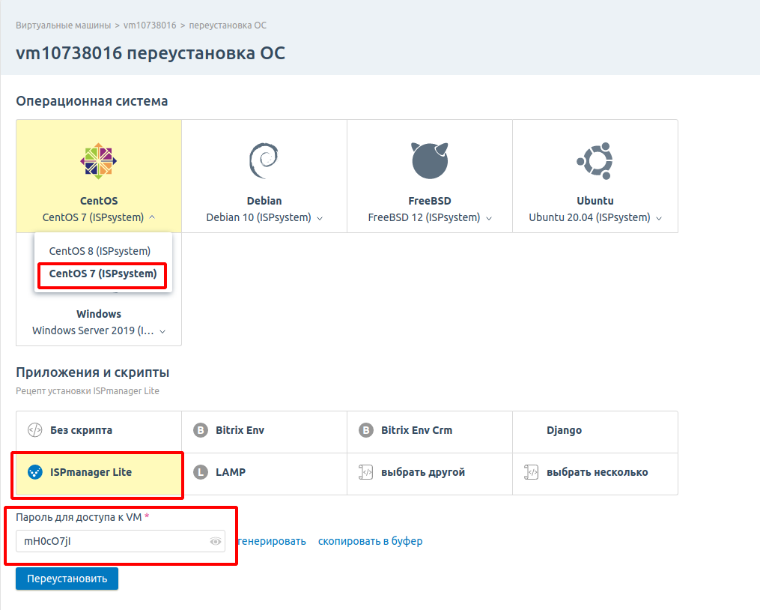Click the 'переустановка ОС' breadcrumb text
The image size is (760, 610).
(228, 25)
